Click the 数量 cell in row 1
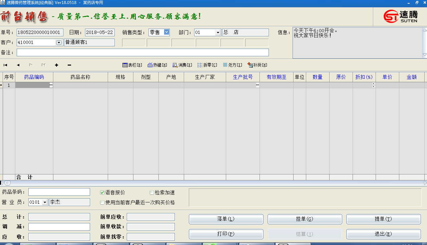The height and width of the screenshot is (245, 427). 318,85
